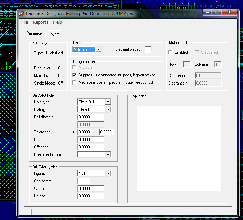Select the Parameters tab
The height and width of the screenshot is (220, 243).
36,34
